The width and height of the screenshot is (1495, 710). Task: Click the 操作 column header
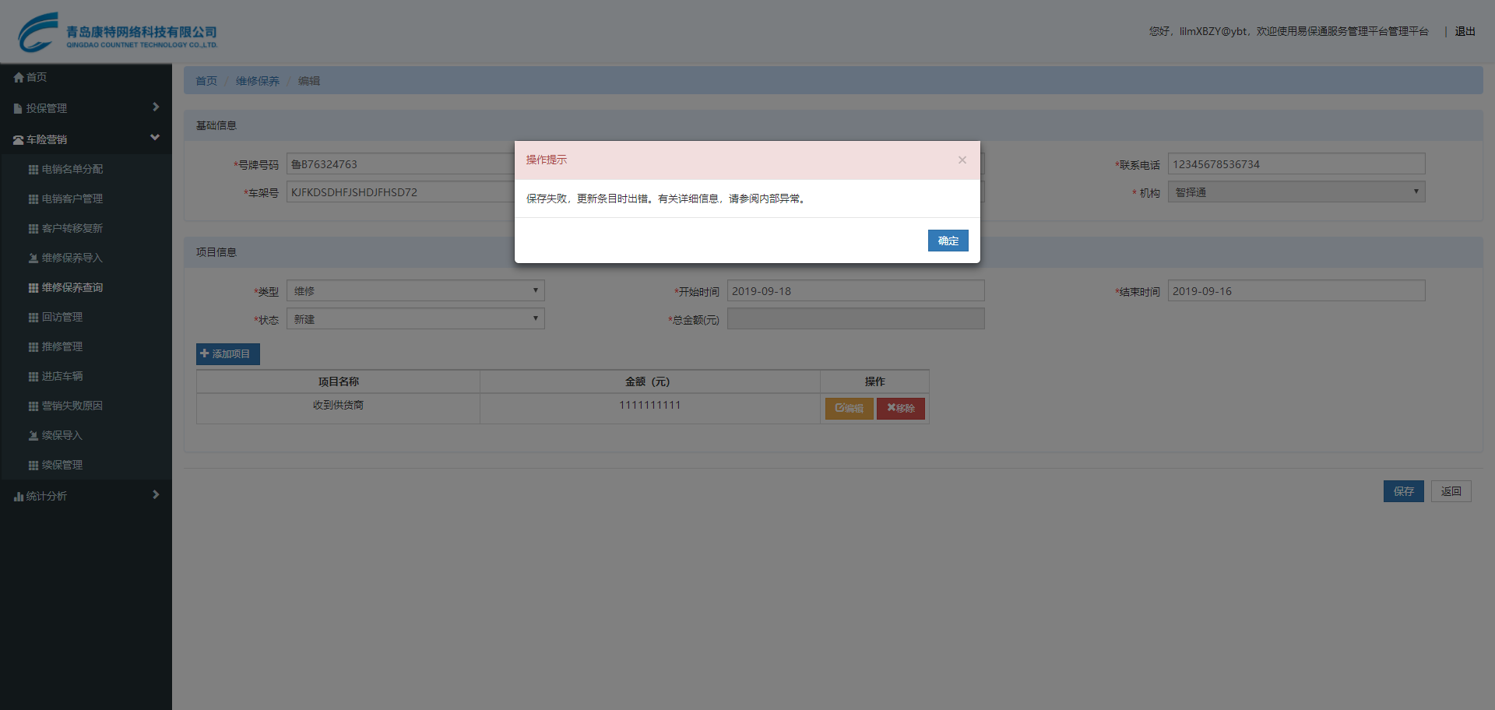pyautogui.click(x=874, y=381)
